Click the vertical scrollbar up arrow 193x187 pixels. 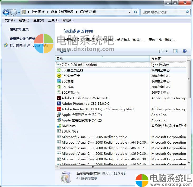point(189,58)
